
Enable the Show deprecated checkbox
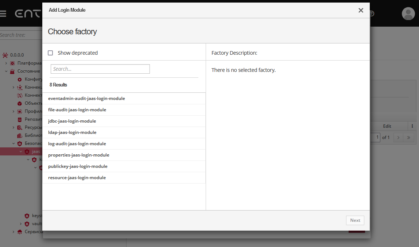click(51, 53)
